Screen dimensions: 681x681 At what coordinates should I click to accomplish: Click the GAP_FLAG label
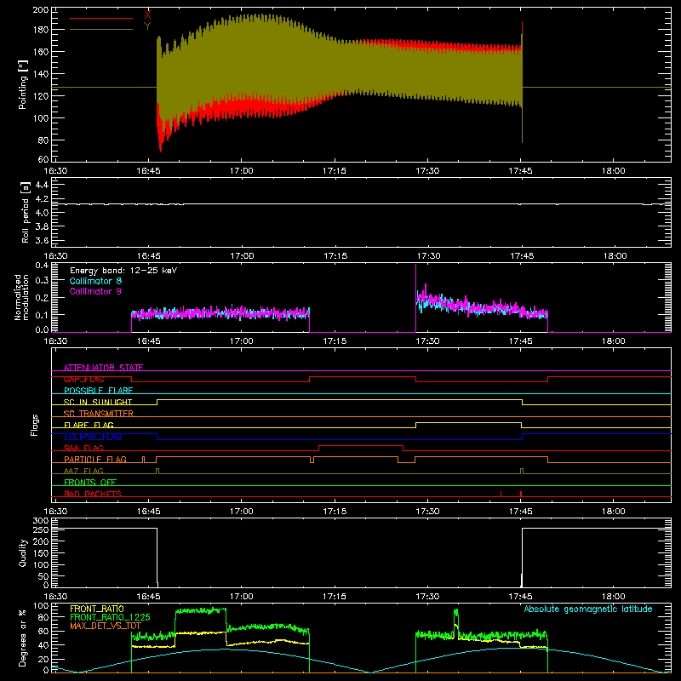click(x=83, y=379)
